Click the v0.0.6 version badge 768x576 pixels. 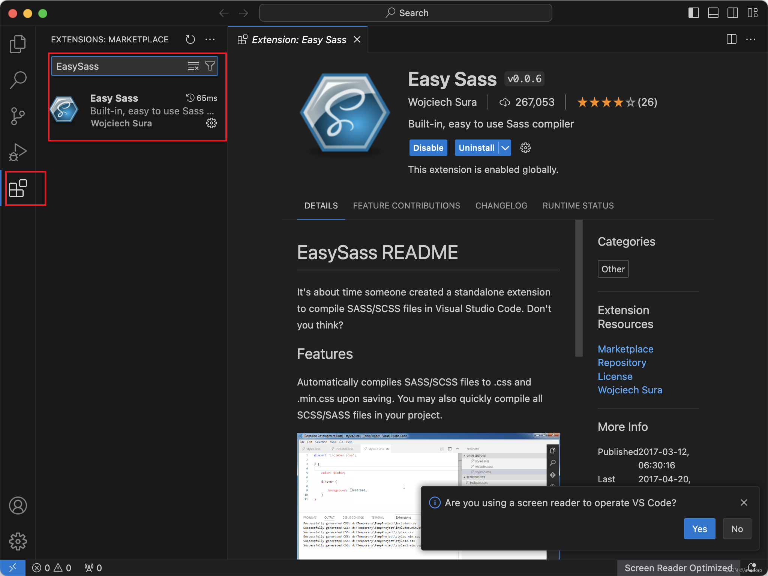click(x=524, y=79)
